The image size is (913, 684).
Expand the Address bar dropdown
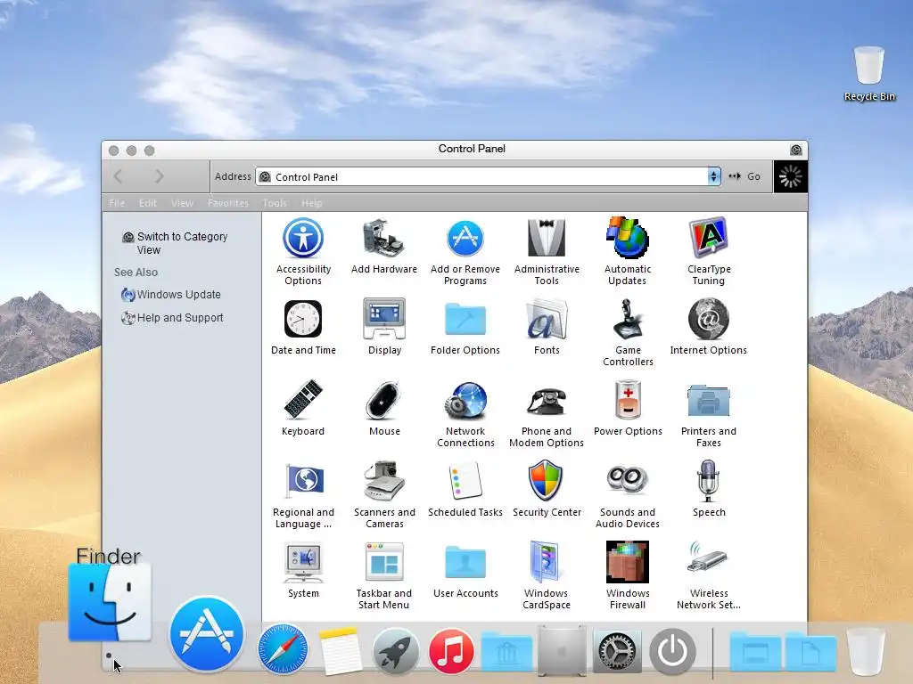point(714,176)
